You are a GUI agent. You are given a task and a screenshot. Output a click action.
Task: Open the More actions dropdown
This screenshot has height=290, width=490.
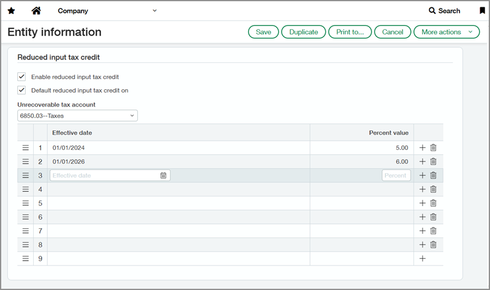coord(446,32)
